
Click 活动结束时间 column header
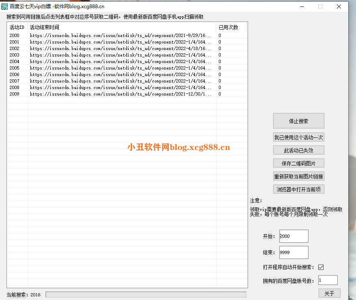(122, 27)
